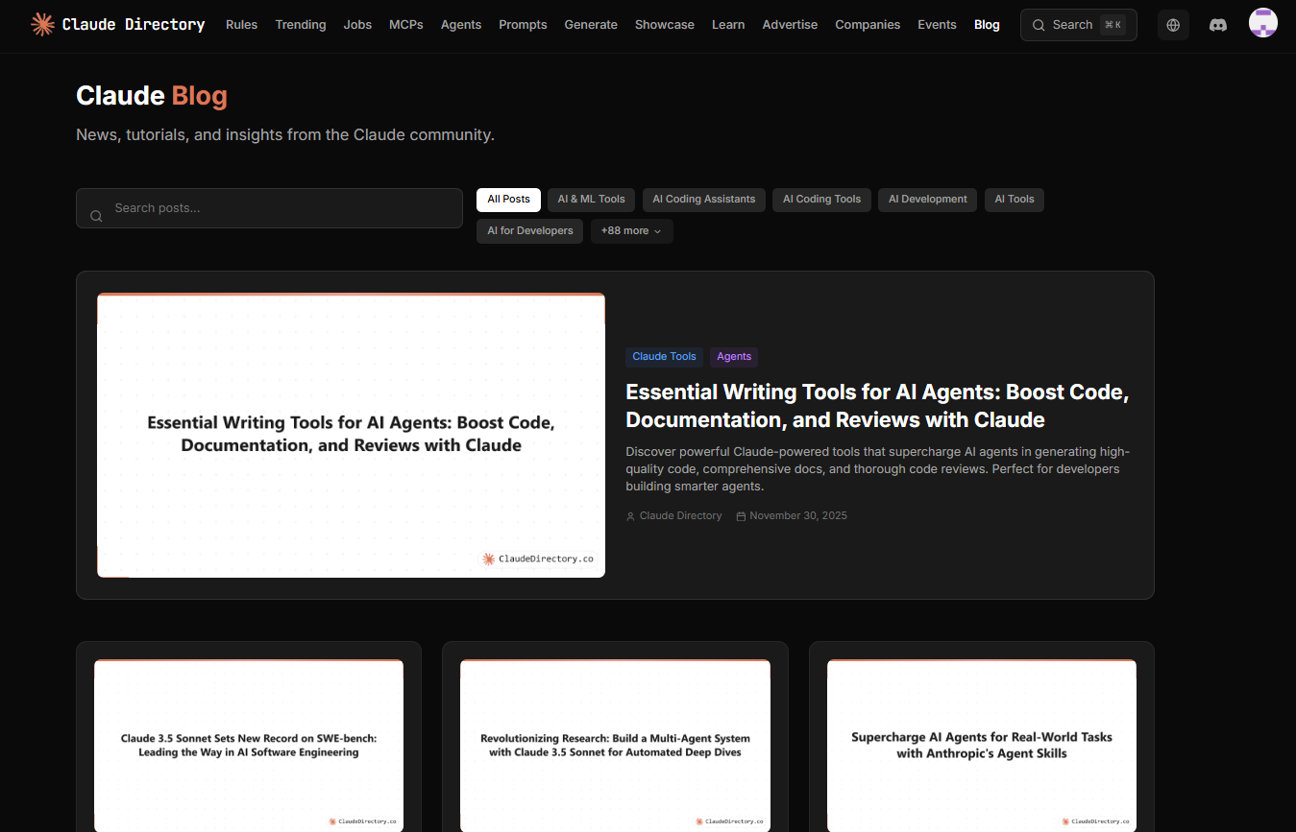Open the MCPs nav item
The width and height of the screenshot is (1296, 832).
[x=406, y=25]
